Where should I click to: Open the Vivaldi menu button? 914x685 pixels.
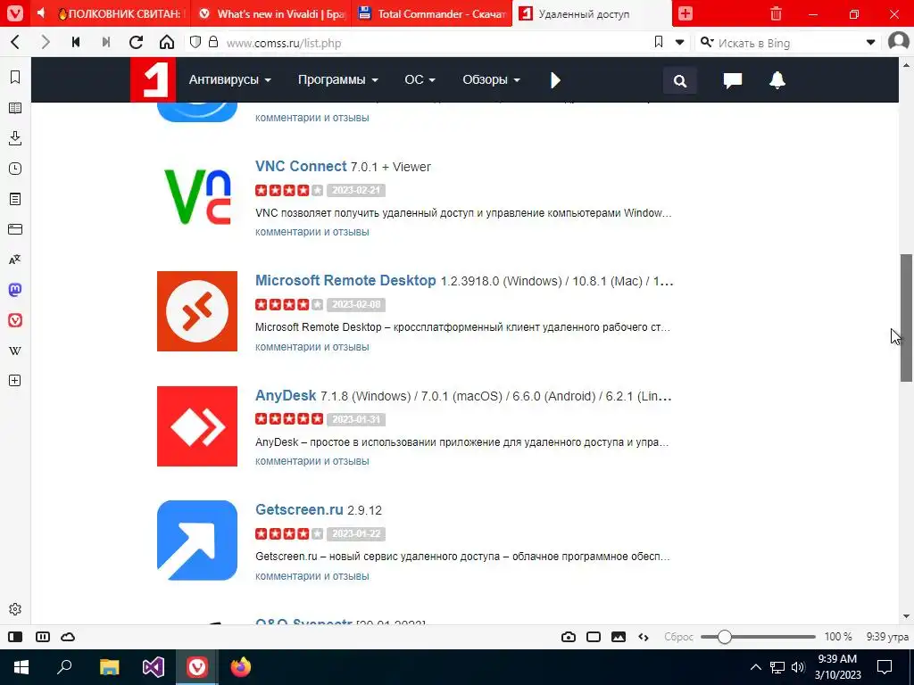[15, 13]
